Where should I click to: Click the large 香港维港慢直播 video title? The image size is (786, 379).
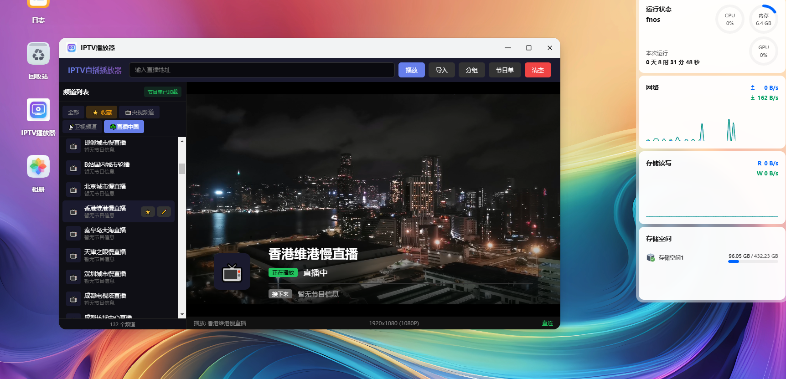(x=313, y=254)
